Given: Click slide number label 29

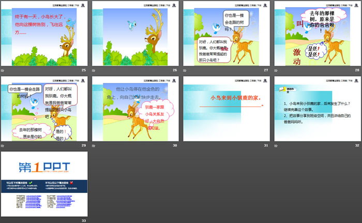Looking at the screenshot, I should [x=84, y=145].
